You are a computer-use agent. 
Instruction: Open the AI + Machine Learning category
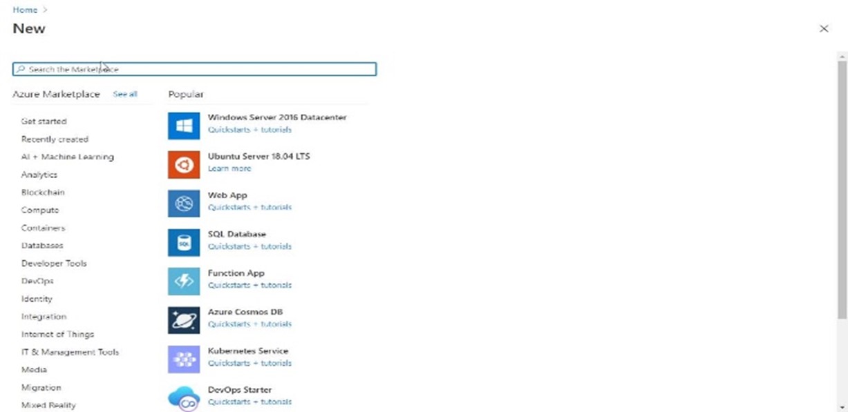(x=67, y=157)
